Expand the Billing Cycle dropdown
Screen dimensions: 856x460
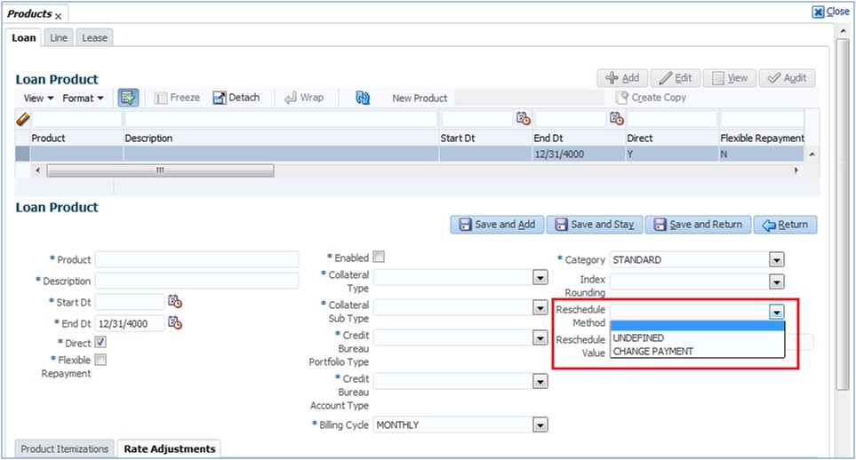(x=540, y=424)
